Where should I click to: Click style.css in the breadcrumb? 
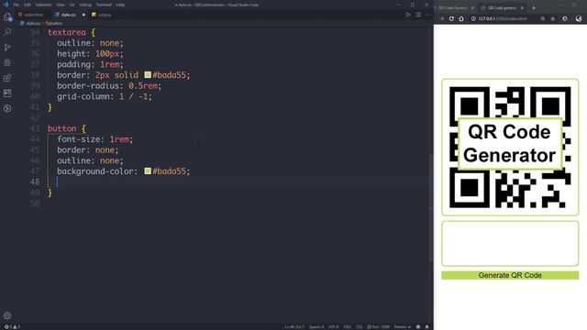tap(33, 23)
